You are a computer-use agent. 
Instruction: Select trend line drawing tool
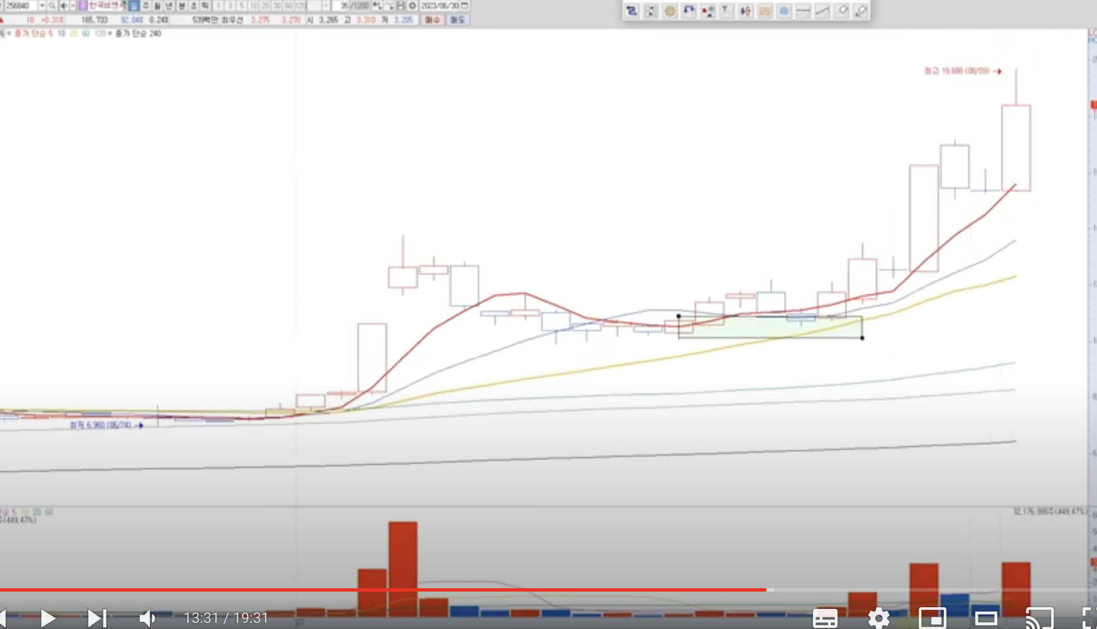click(x=822, y=11)
